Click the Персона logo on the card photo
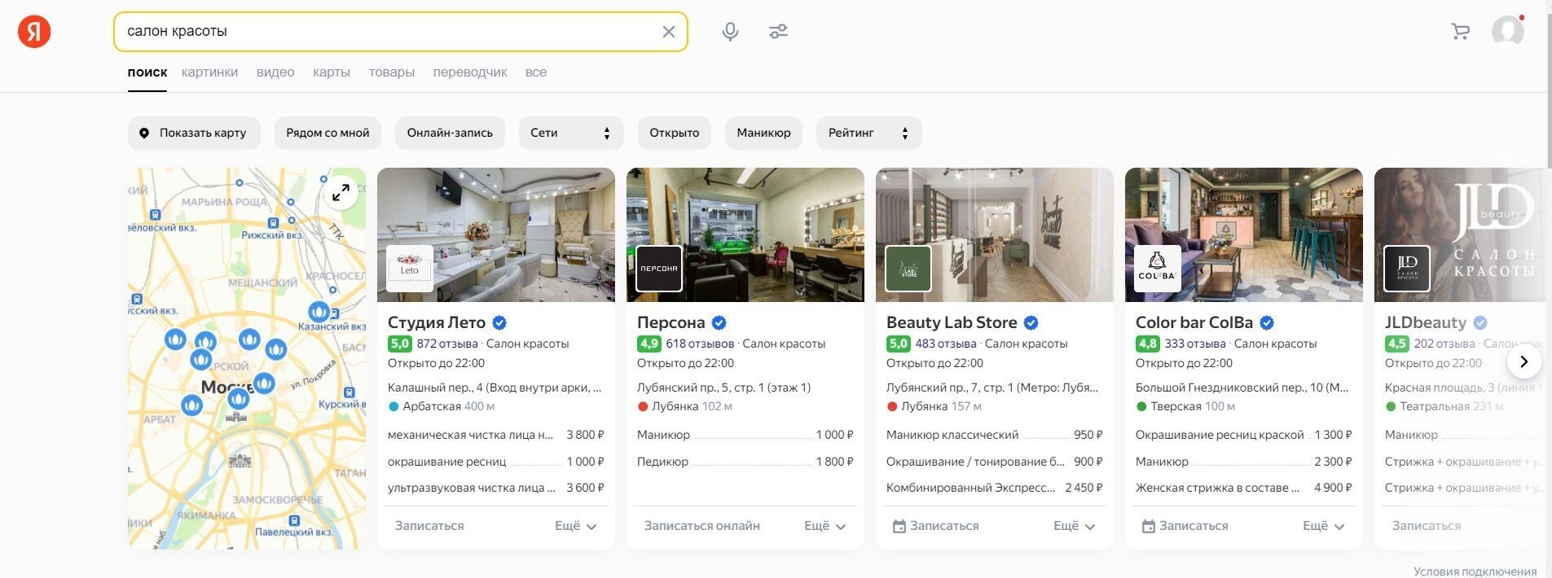Viewport: 1552px width, 578px height. 658,269
